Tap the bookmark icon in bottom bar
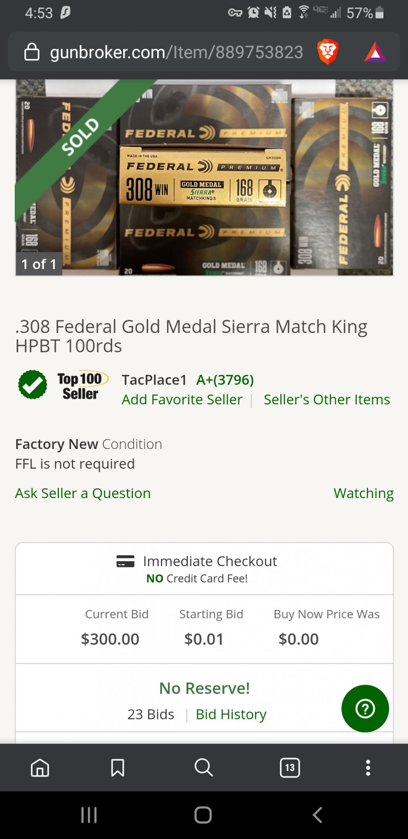The image size is (408, 839). point(118,767)
